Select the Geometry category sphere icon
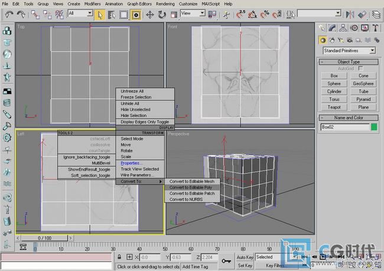Viewport: 384px width, 271px height. (x=323, y=40)
